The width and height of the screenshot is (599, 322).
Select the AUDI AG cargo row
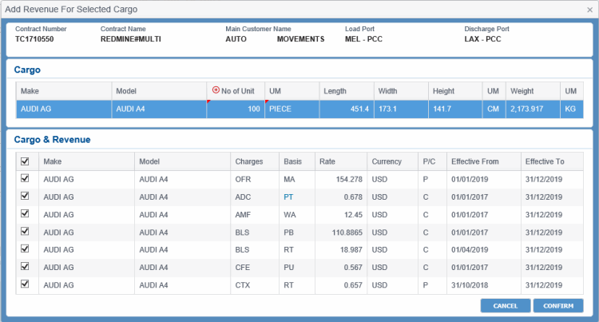coord(62,109)
